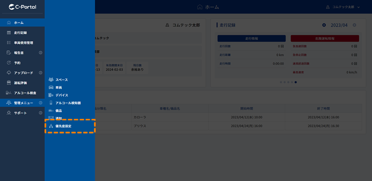The image size is (372, 181).
Task: Select the 走行情報 header
Action: click(251, 38)
